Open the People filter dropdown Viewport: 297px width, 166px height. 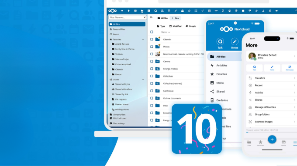(190, 26)
